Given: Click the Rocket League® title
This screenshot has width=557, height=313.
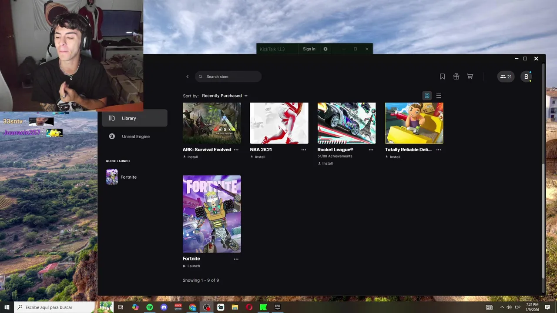Looking at the screenshot, I should (335, 150).
